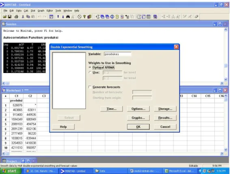The image size is (230, 174).
Task: Click the eraser icon in toolbar
Action: [x=196, y=17]
